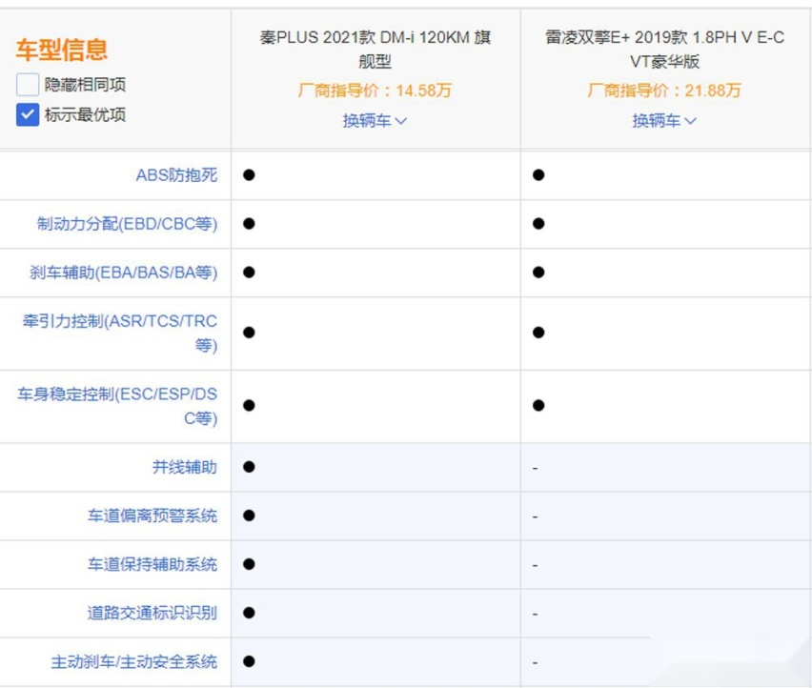812x688 pixels.
Task: Open the 牵引力控制(ASR/TCS/TRC等) link
Action: coord(120,333)
